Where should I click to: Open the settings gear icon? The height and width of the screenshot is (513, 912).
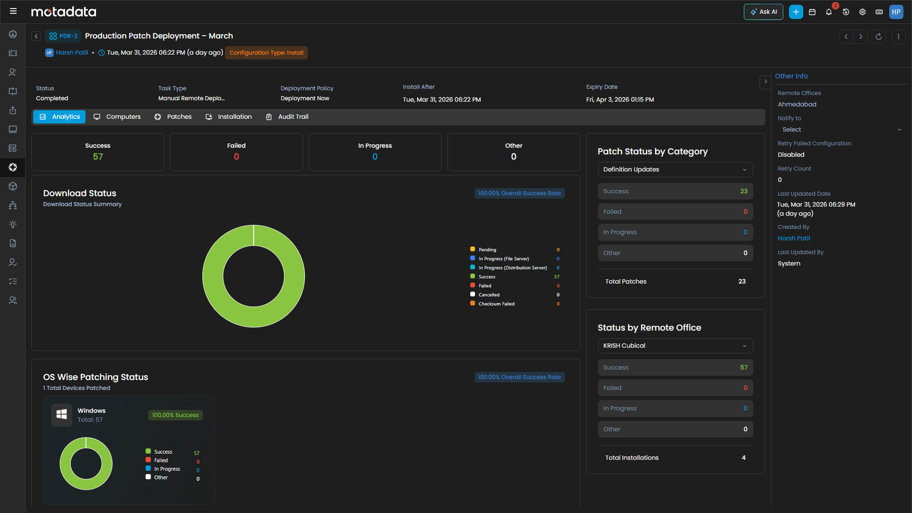[x=863, y=12]
